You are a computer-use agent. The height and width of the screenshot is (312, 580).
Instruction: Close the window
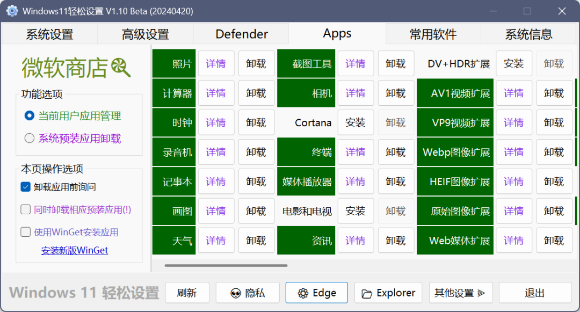click(x=562, y=11)
